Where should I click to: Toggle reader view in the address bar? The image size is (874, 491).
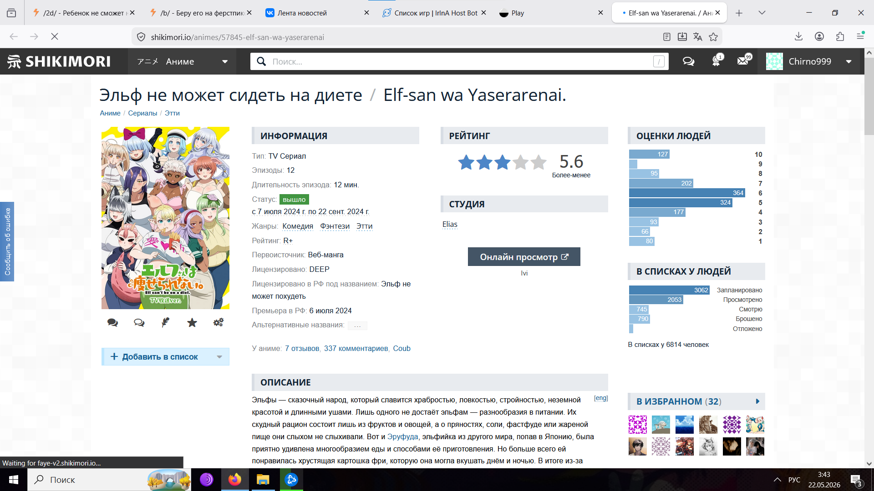(667, 37)
